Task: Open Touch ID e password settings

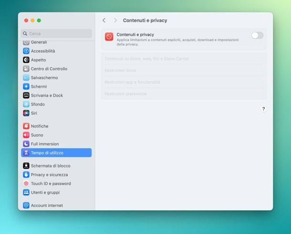Action: click(56, 183)
